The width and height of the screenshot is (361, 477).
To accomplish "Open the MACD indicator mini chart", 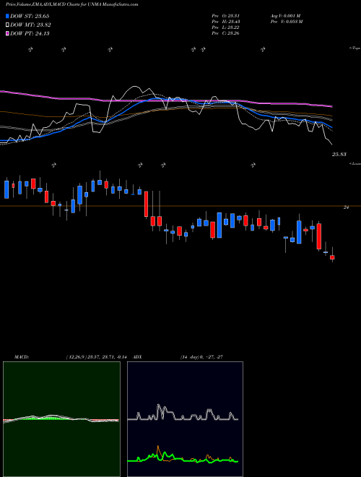I will pyautogui.click(x=61, y=419).
